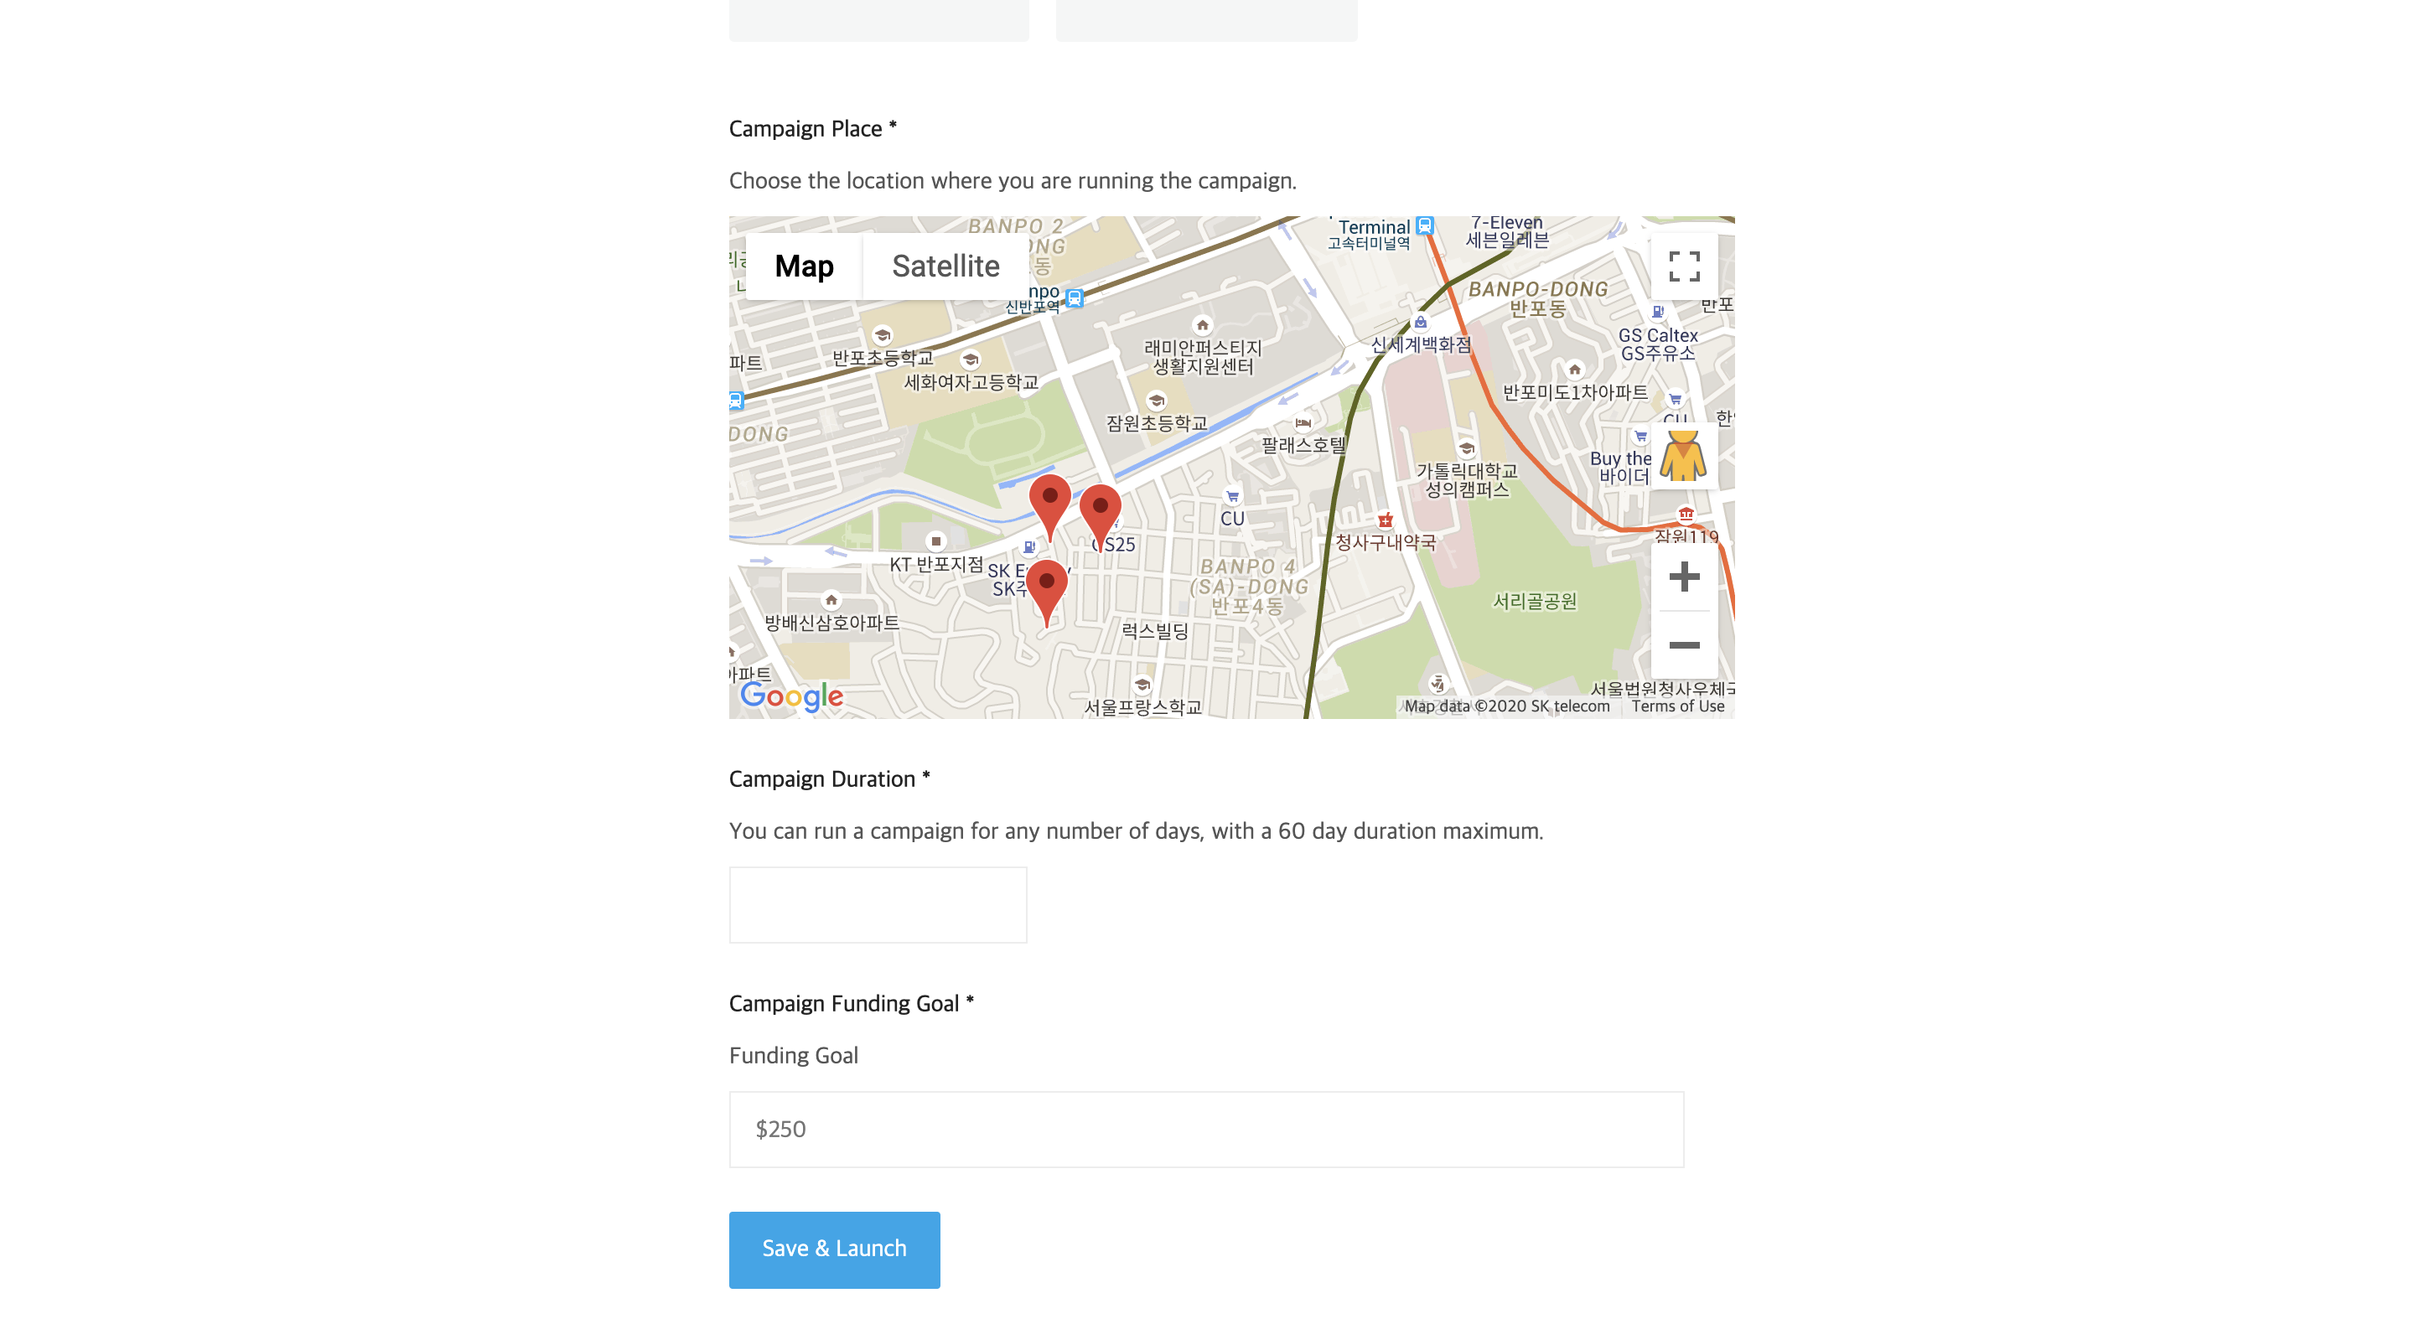Image resolution: width=2414 pixels, height=1319 pixels.
Task: Select the Map view tab
Action: coord(804,266)
